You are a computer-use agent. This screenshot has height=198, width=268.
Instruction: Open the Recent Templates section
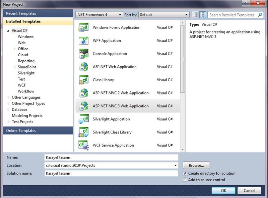pos(38,13)
